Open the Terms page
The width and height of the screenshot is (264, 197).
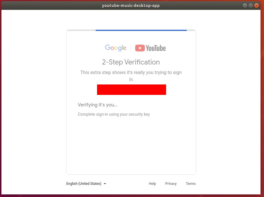[191, 184]
